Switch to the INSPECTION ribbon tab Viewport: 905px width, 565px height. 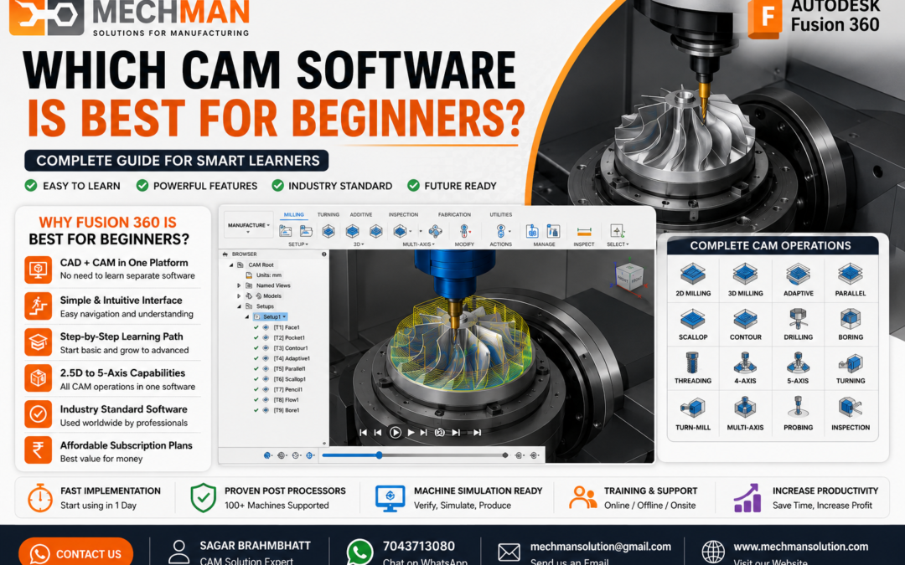(403, 214)
